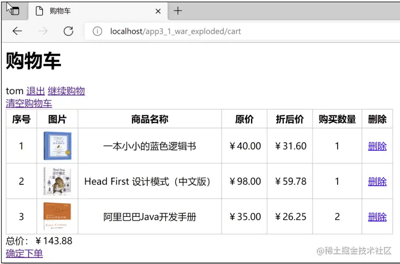Close the 购物车 browser tab

click(x=158, y=11)
